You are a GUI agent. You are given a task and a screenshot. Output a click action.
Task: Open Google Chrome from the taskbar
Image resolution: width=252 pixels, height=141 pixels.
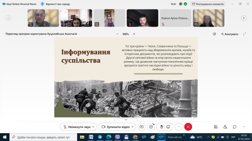tap(135, 137)
